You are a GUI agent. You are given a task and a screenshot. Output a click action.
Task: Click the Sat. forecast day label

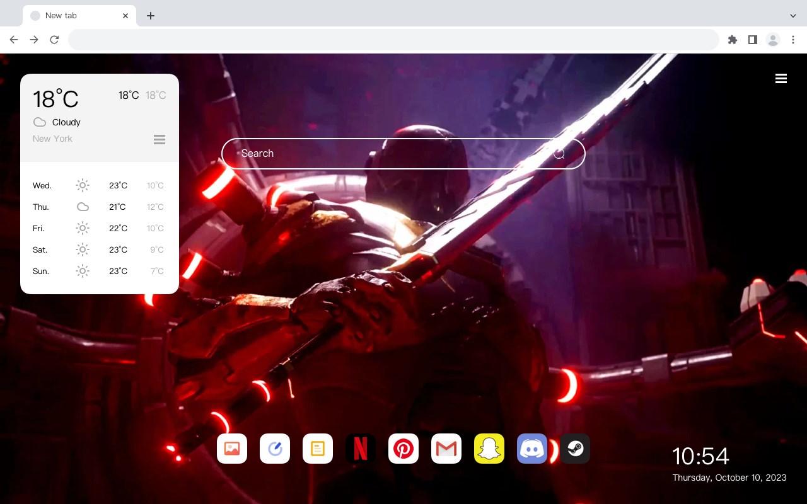tap(40, 250)
